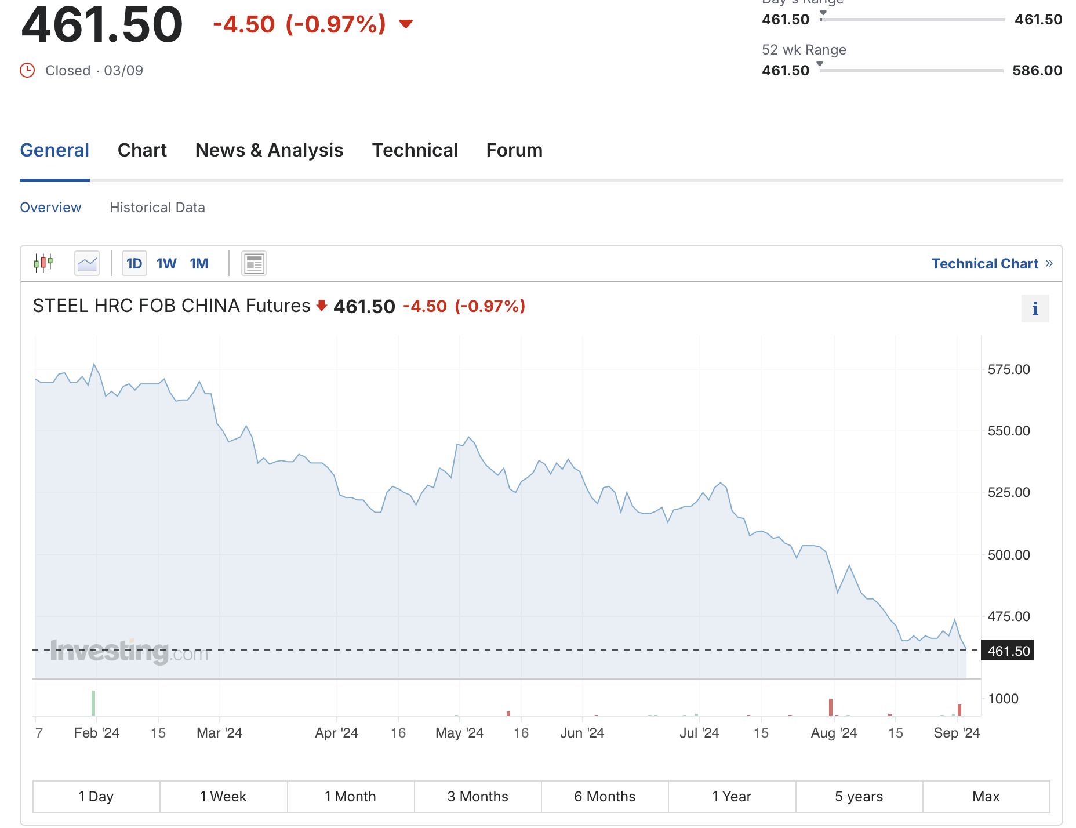The width and height of the screenshot is (1076, 828).
Task: Click the 475.00 axis label
Action: [x=1009, y=616]
